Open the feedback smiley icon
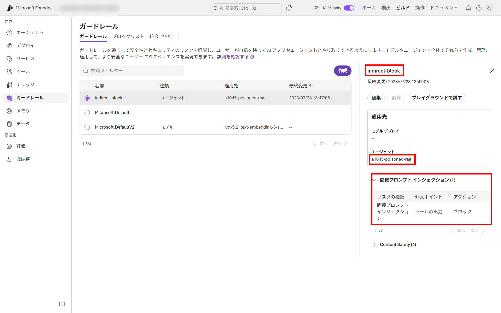Screen dimensions: 501x313 tap(479, 8)
